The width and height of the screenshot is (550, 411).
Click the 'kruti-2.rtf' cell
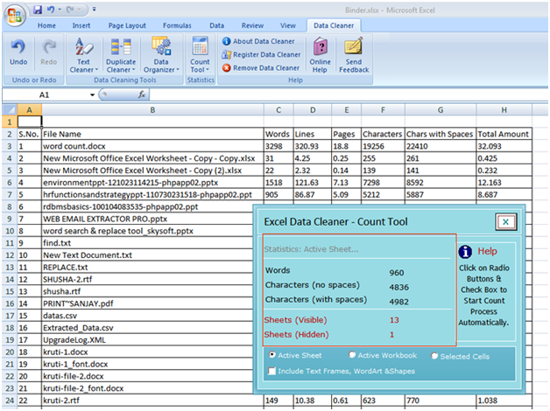tap(152, 401)
